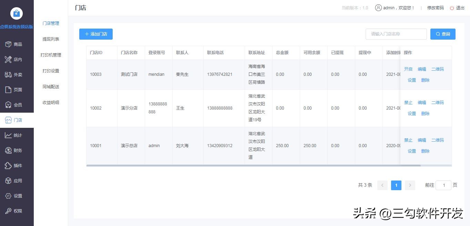The height and width of the screenshot is (226, 470).
Task: Click phone number 13420909312
Action: tap(220, 146)
